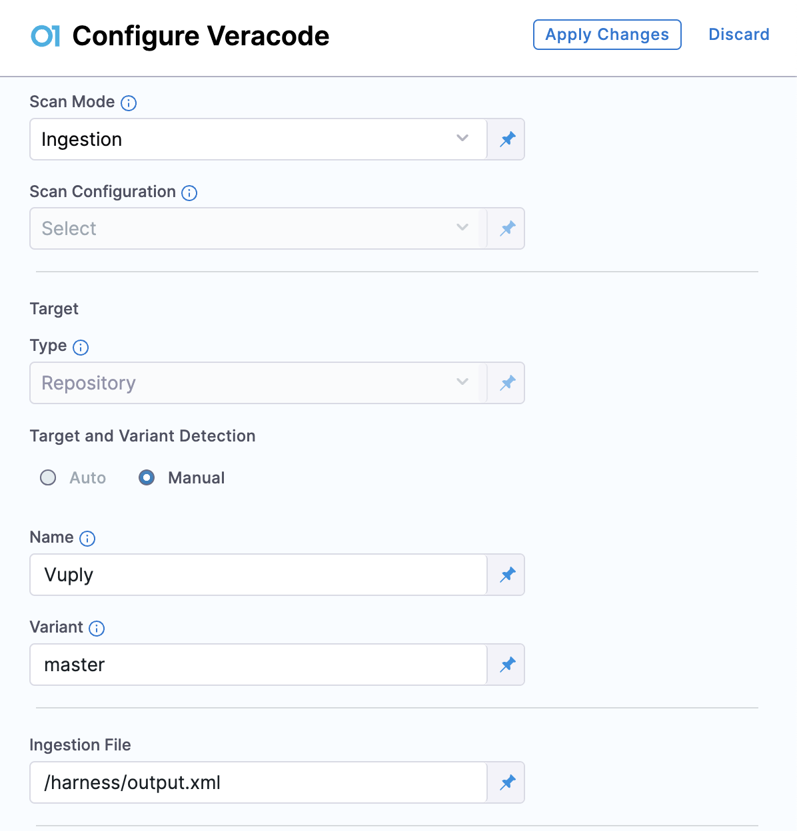Show info tooltip for Name label
Viewport: 797px width, 831px height.
click(87, 539)
